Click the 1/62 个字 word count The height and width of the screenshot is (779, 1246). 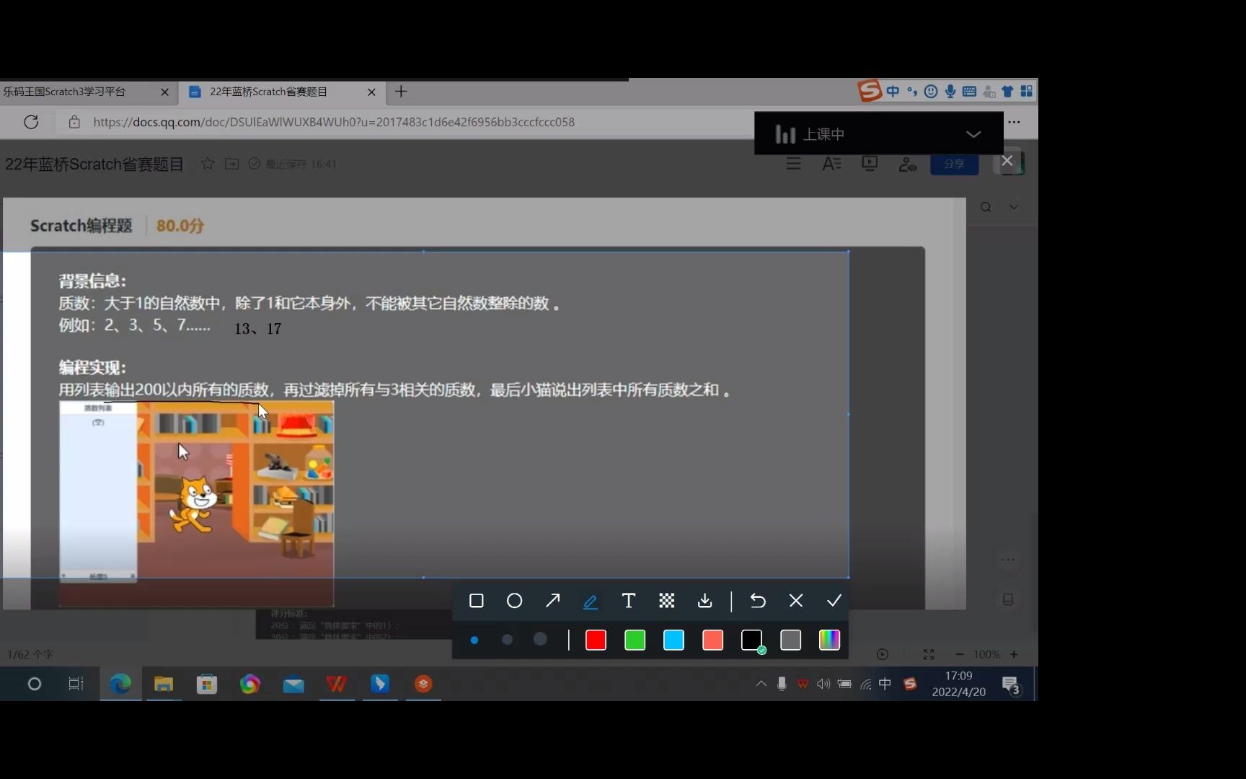coord(30,654)
